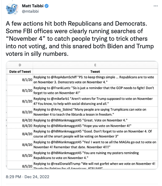
Task: Click the 'Tweet' column header cell
Action: [x=95, y=71]
